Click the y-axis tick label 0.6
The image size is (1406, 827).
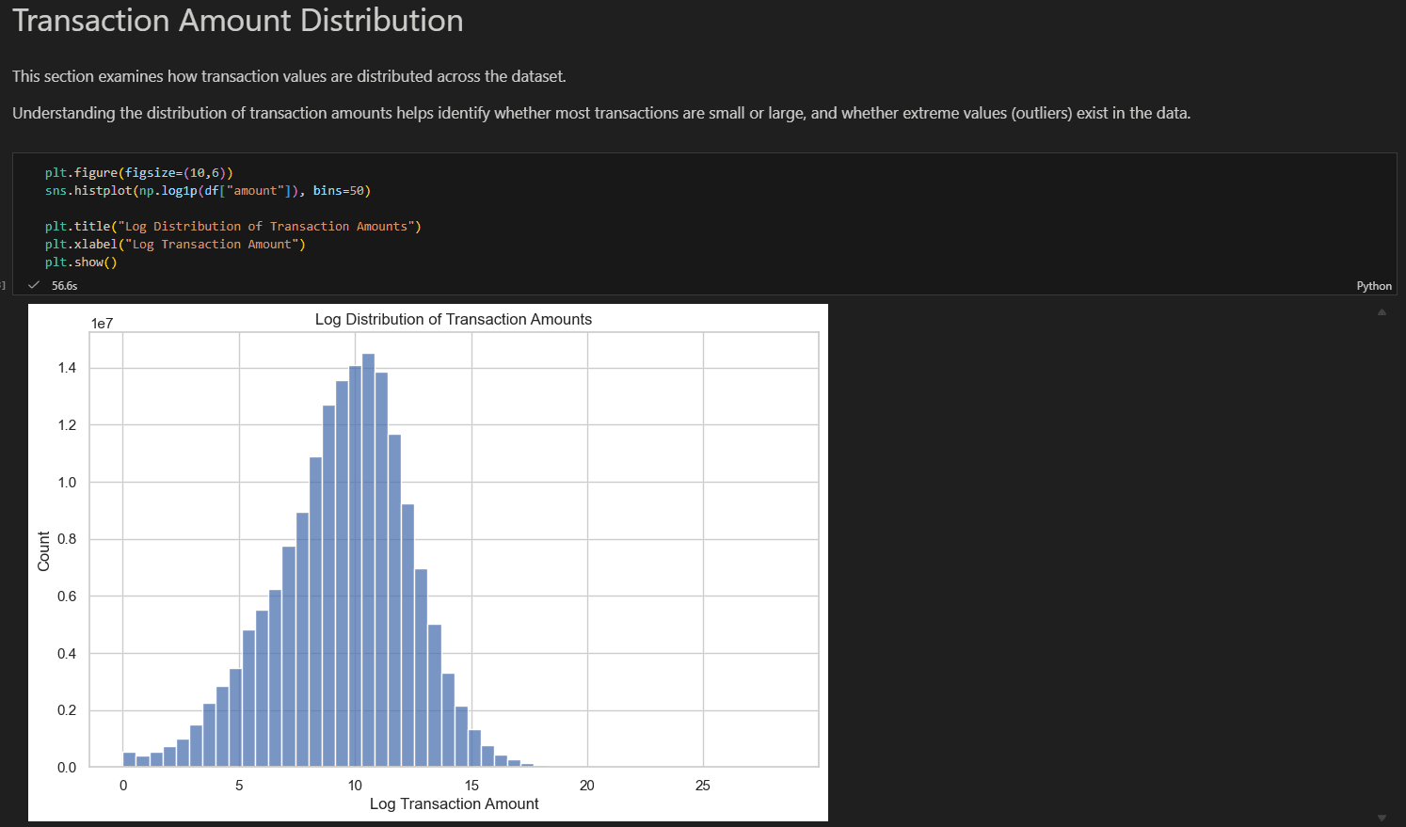pyautogui.click(x=67, y=596)
